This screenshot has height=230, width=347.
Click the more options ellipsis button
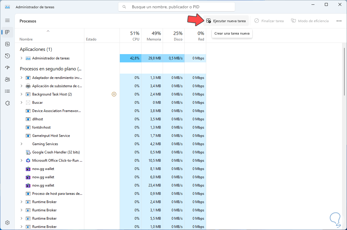click(339, 21)
